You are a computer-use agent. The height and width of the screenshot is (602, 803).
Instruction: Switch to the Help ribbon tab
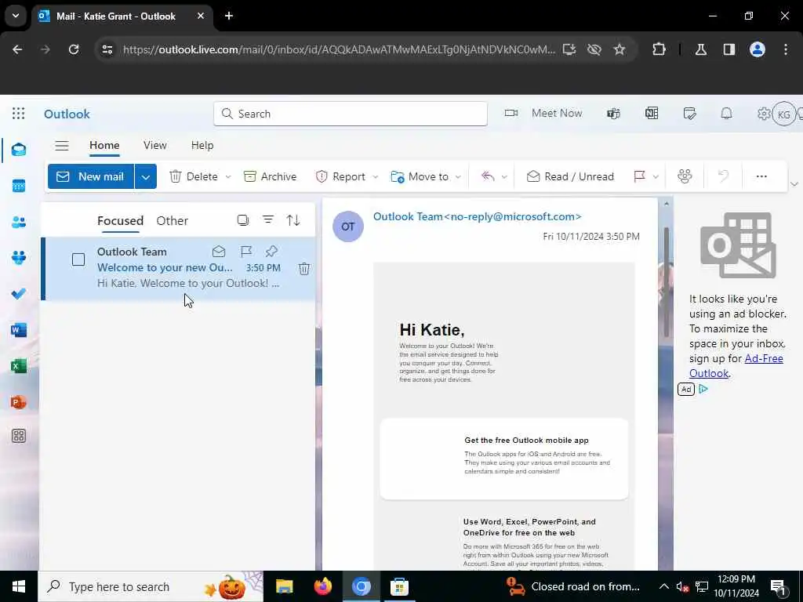pos(202,145)
